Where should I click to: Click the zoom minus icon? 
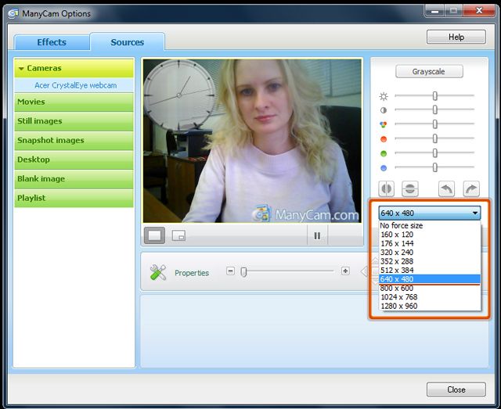[x=230, y=271]
